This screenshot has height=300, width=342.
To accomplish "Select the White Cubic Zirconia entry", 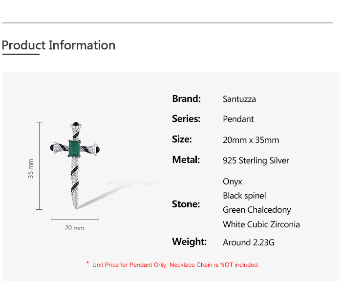I will (261, 224).
